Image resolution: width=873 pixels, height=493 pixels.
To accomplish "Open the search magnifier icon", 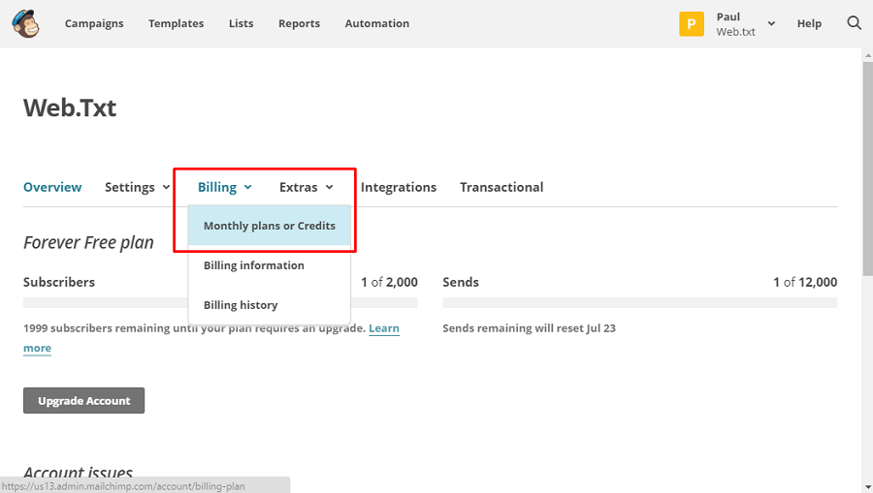I will point(854,23).
